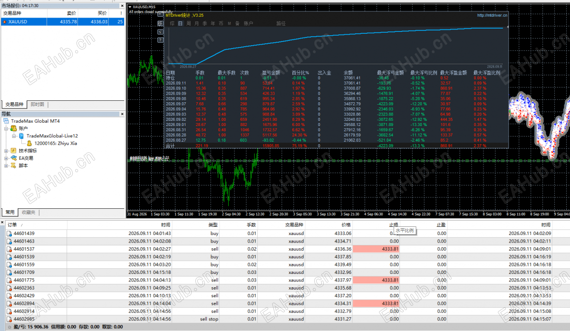Click the minimize icon left of MTDriver panel title
570x331 pixels.
pyautogui.click(x=160, y=15)
